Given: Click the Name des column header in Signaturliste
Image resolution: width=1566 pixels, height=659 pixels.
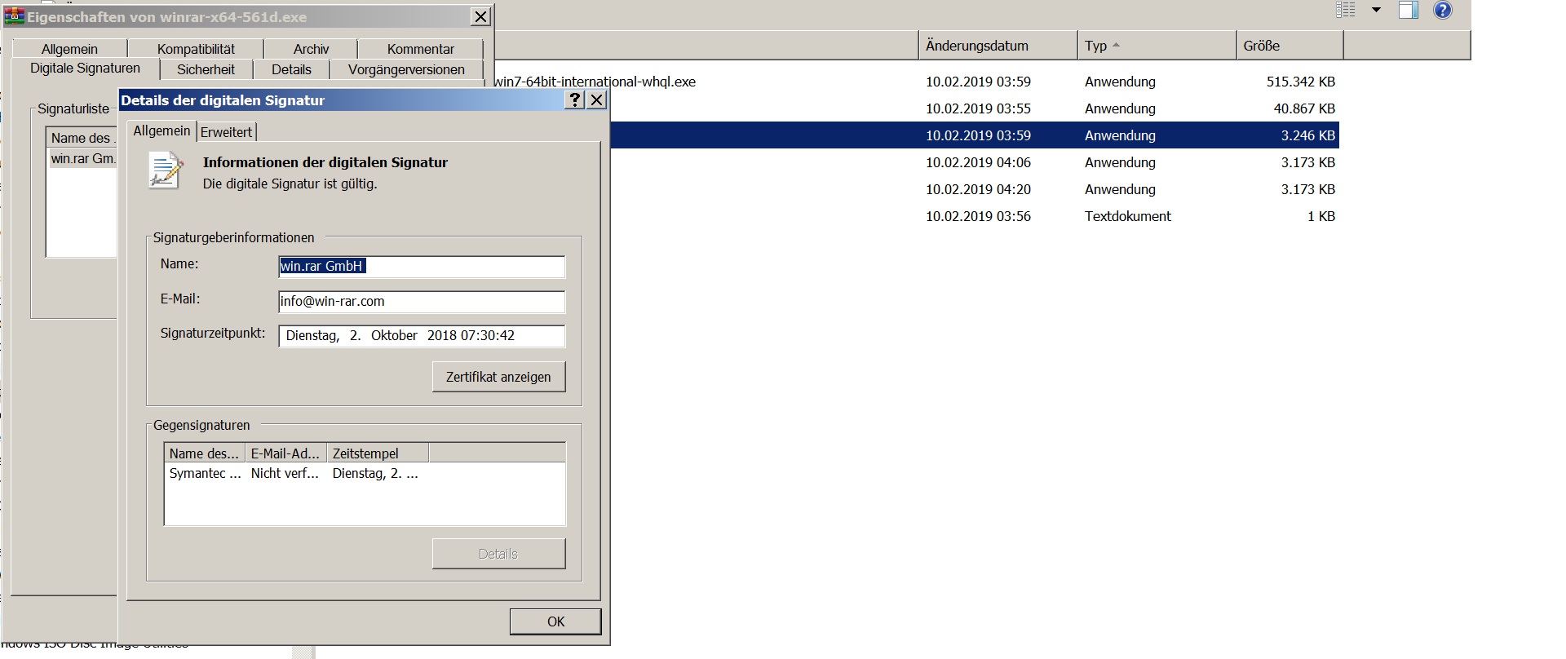Looking at the screenshot, I should [81, 138].
